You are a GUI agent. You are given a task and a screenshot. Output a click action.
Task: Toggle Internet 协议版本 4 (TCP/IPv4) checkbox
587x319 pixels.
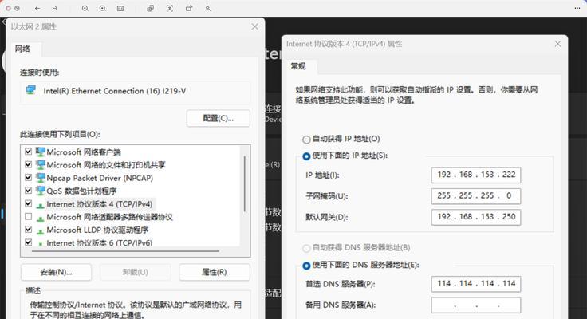click(x=29, y=203)
